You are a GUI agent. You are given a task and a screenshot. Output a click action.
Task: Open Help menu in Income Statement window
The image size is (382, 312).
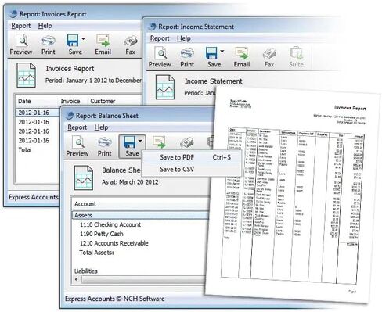[184, 38]
